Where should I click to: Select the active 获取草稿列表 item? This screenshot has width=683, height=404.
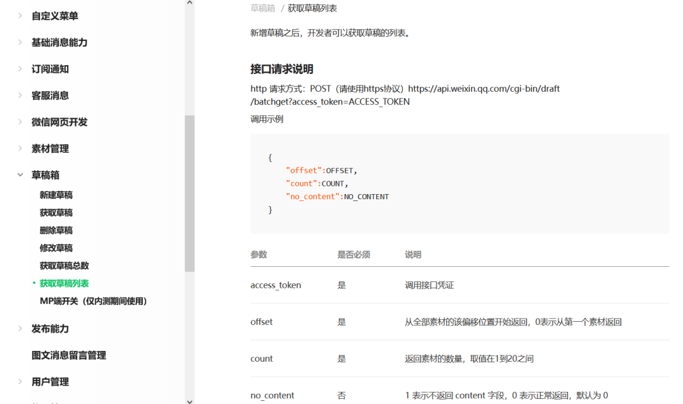(x=65, y=283)
